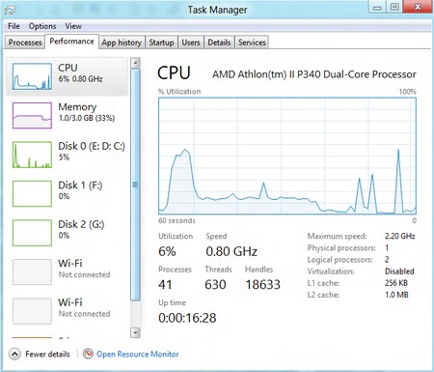The width and height of the screenshot is (434, 372).
Task: Choose the first Wi-Fi adapter icon
Action: (32, 272)
